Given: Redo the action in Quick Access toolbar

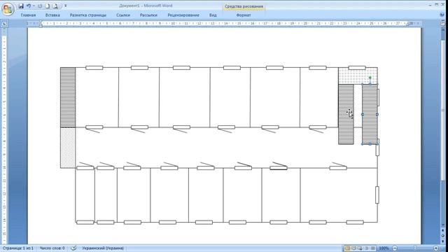Looking at the screenshot, I should click(x=40, y=6).
